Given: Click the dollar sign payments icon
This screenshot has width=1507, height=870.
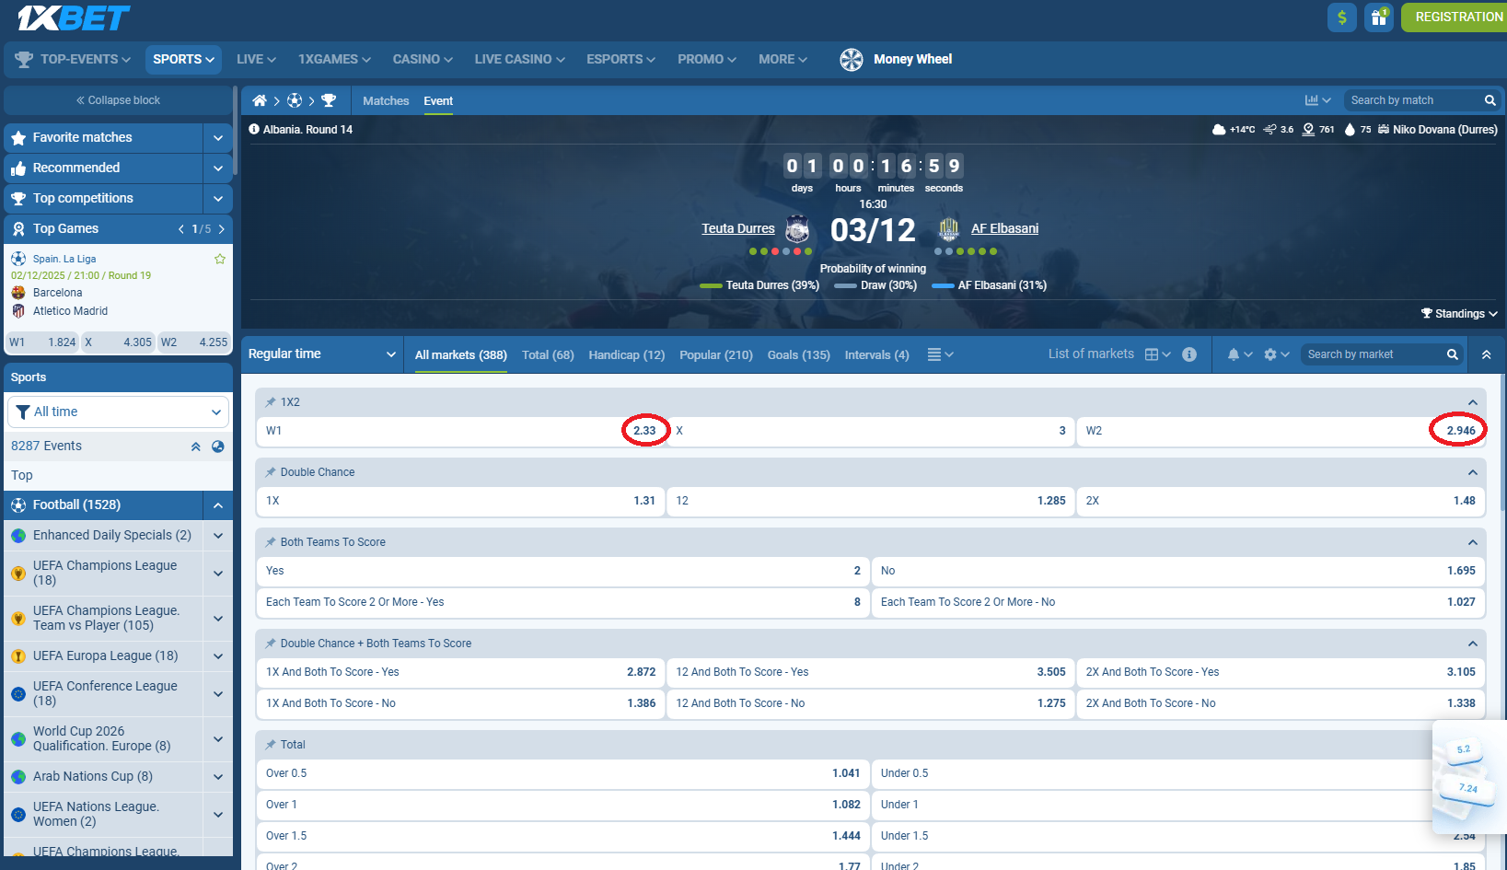Looking at the screenshot, I should point(1341,17).
